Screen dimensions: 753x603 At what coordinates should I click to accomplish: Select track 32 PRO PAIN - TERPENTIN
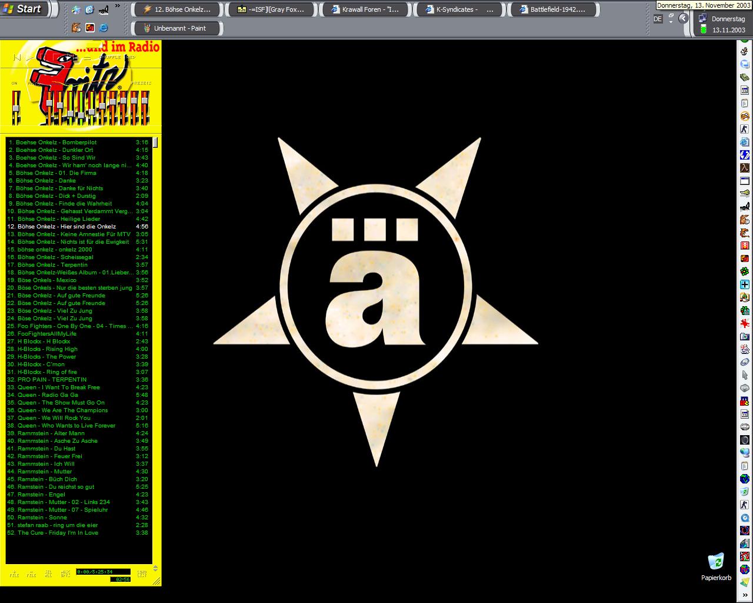pos(78,379)
